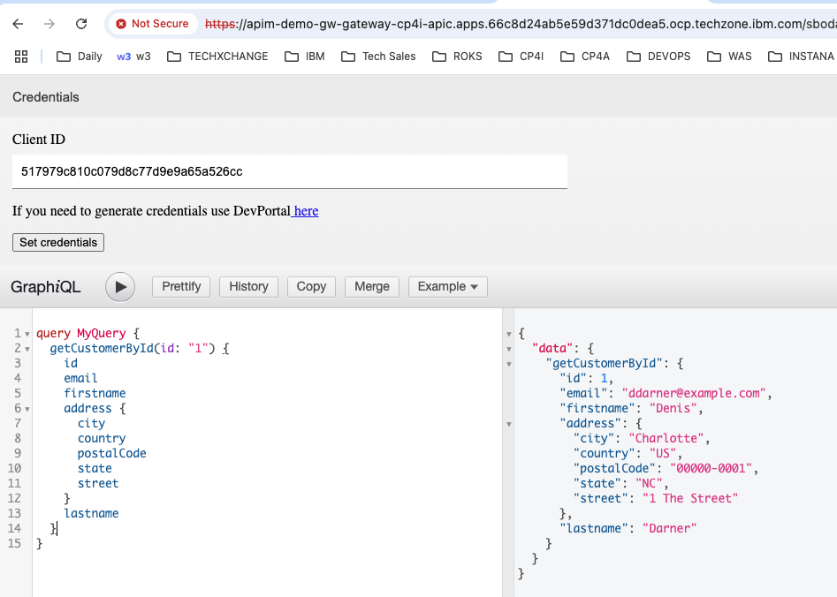Click the browser forward arrow
This screenshot has width=837, height=597.
point(49,24)
